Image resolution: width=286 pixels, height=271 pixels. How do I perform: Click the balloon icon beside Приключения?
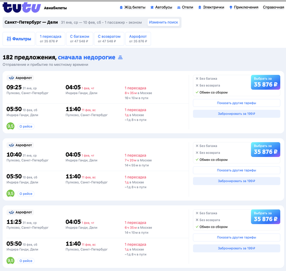231,8
